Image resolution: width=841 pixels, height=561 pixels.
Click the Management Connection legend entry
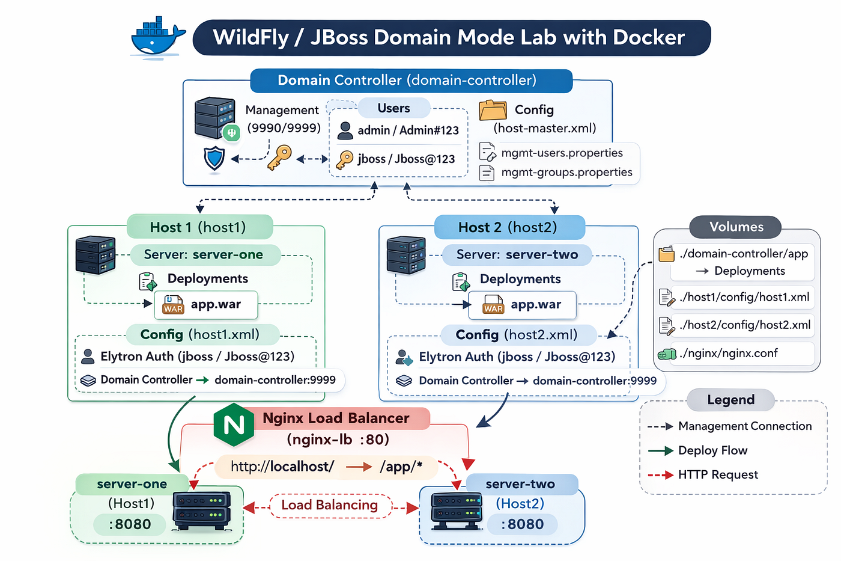pos(730,426)
